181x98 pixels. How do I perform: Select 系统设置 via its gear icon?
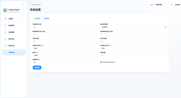point(6,52)
